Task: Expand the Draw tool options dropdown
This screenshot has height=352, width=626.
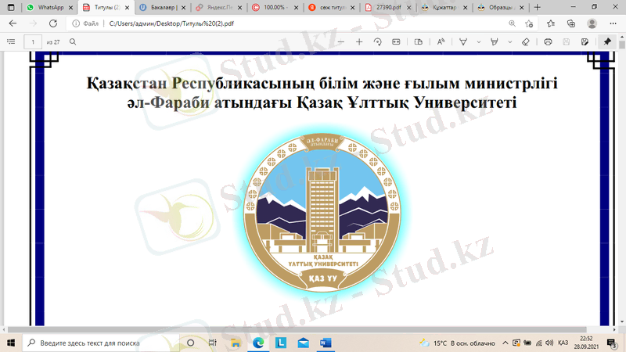Action: click(477, 41)
